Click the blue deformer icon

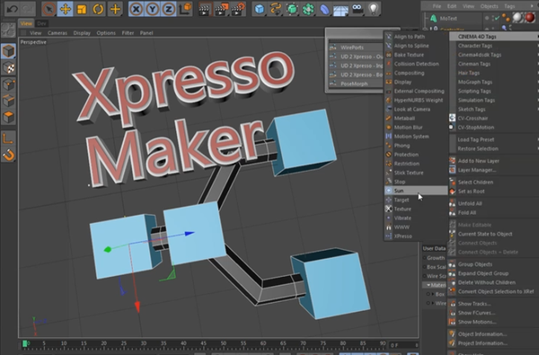tap(324, 9)
